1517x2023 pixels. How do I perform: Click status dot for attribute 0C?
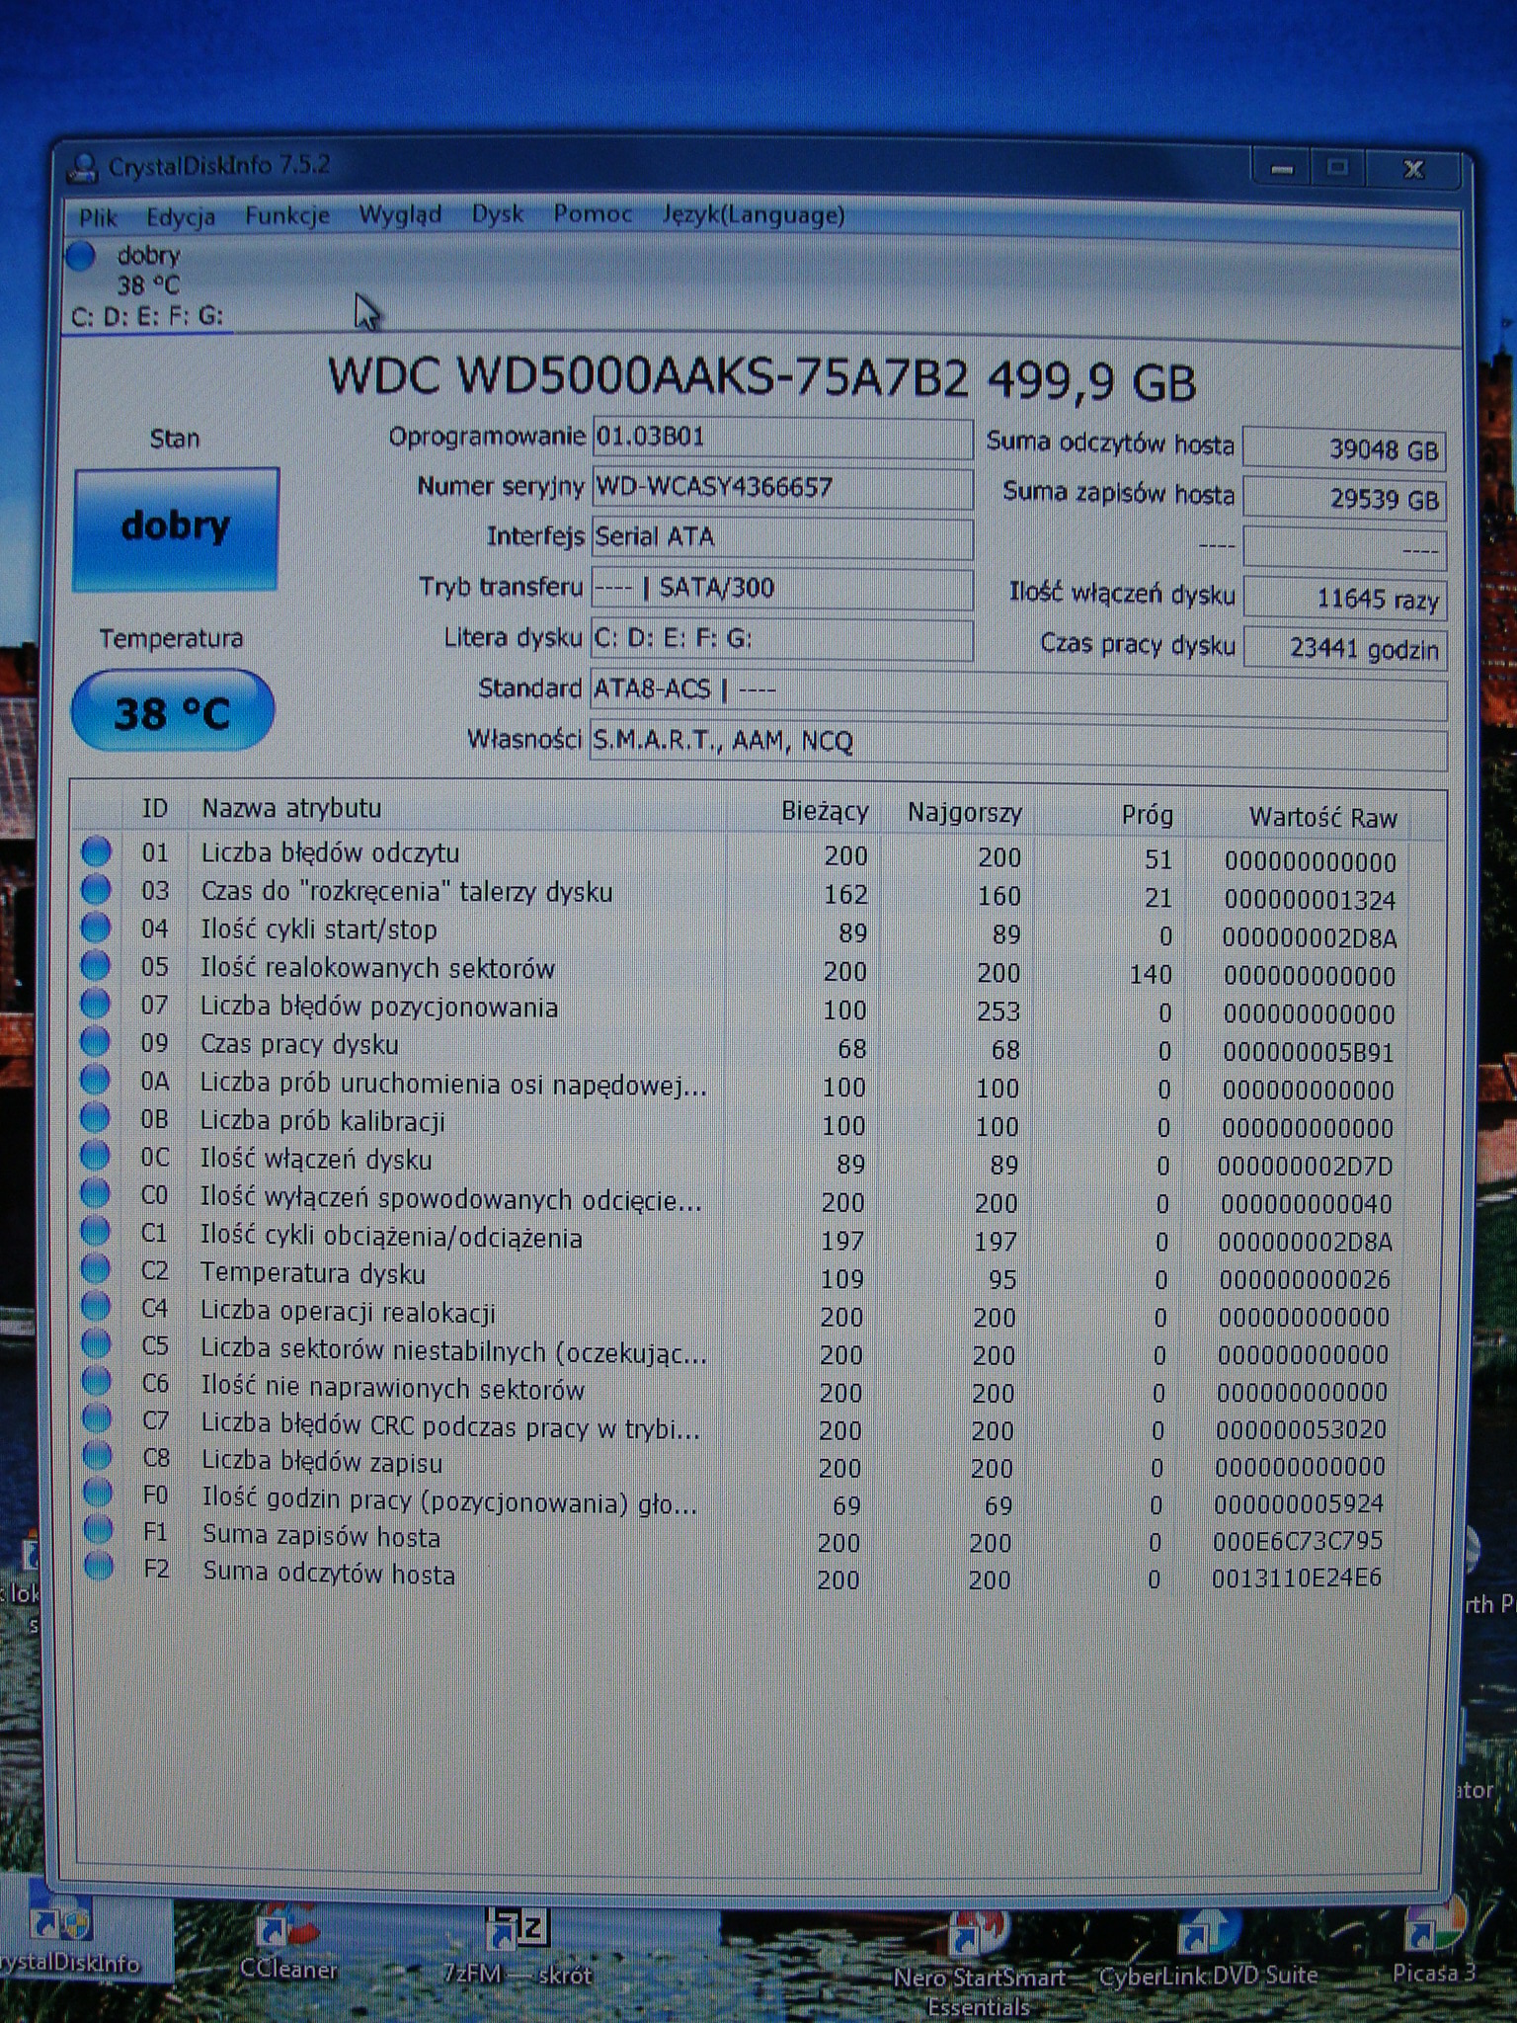click(x=96, y=1156)
